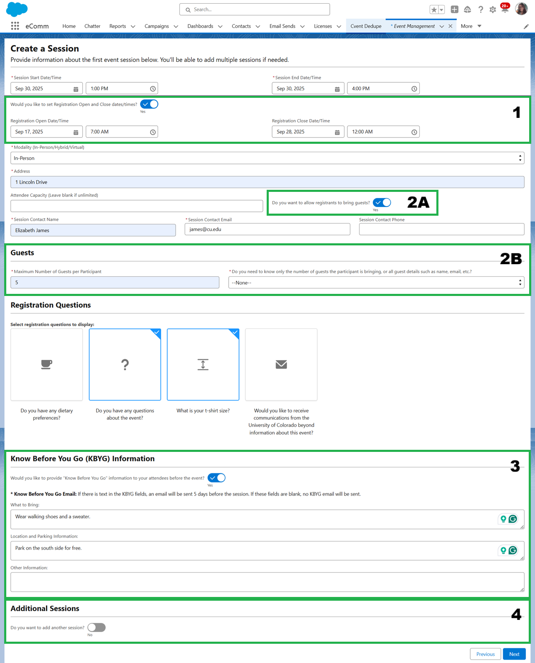Viewport: 535px width, 663px height.
Task: Go to the Chatter tab
Action: click(92, 26)
